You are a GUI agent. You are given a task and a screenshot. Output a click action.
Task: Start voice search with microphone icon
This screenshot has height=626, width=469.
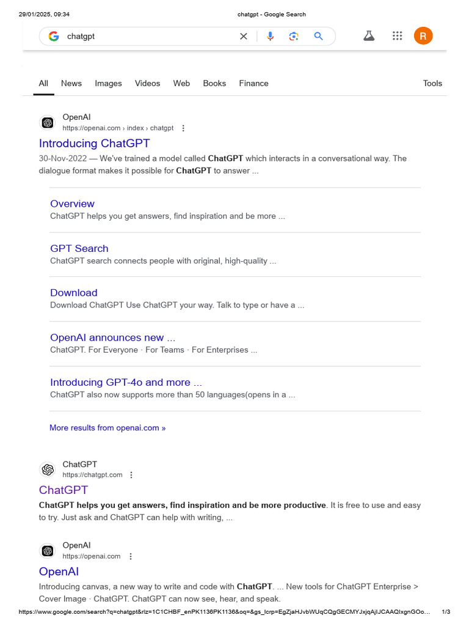point(270,36)
